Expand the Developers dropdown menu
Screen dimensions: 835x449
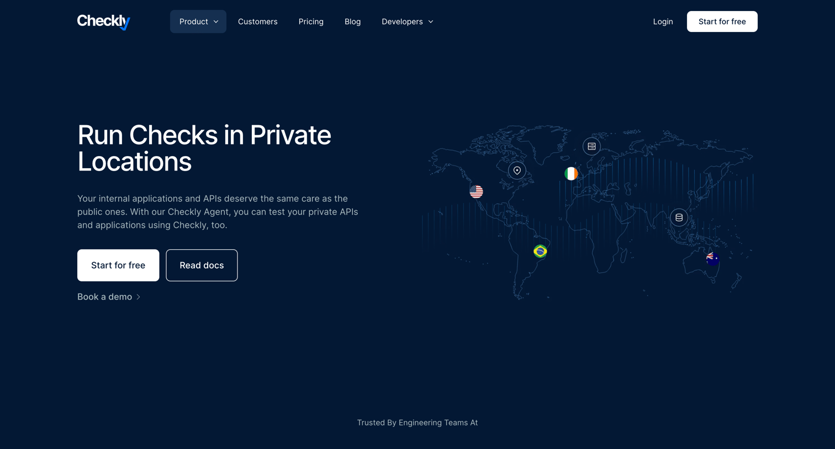click(x=408, y=22)
